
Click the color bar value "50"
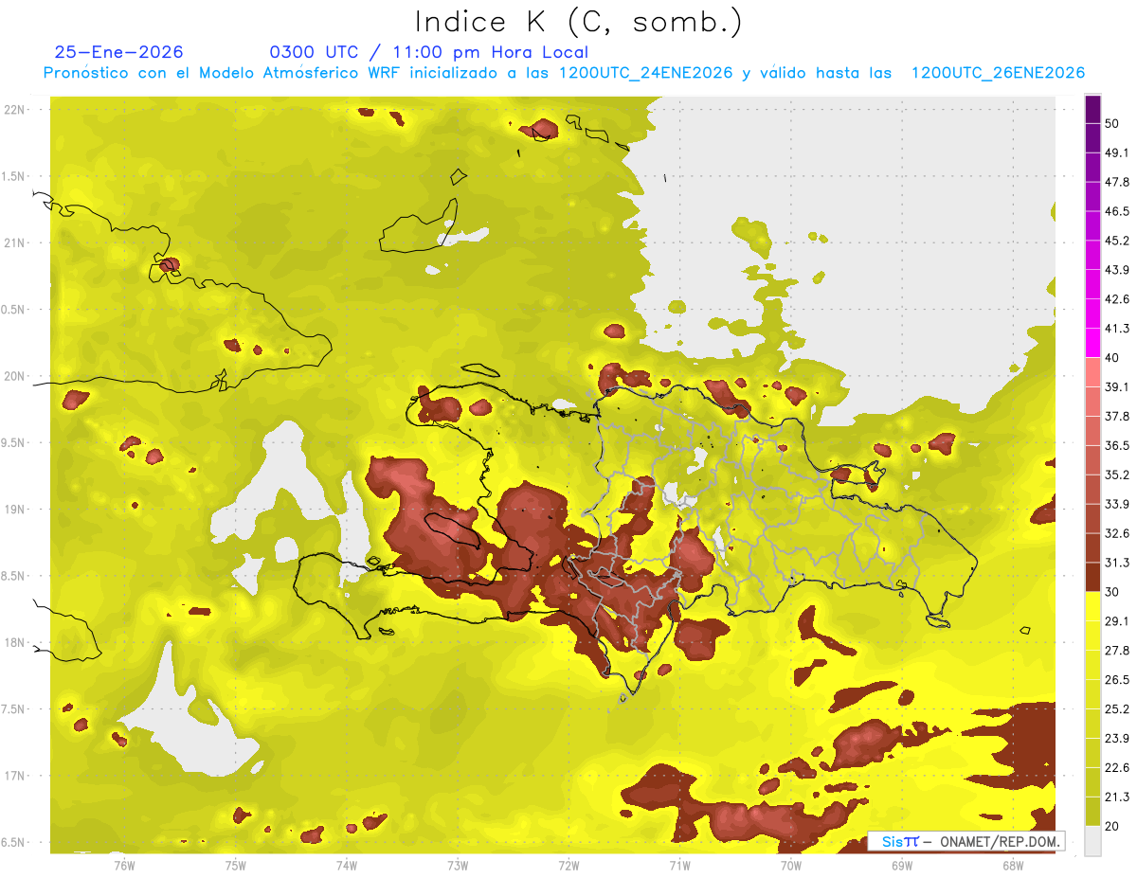pos(1112,124)
